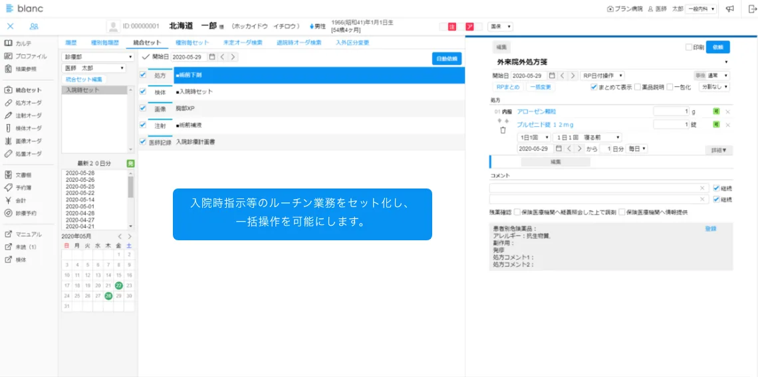758x377 pixels.
Task: Open 処置オーダ treatment order in sidebar
Action: 23,154
